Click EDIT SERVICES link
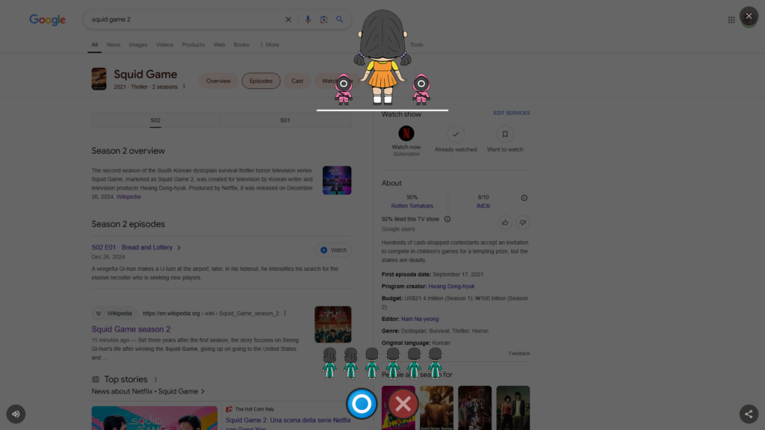 [x=511, y=113]
